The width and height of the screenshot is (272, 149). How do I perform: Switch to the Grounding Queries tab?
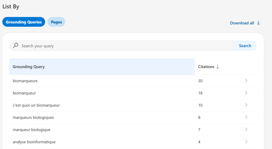tap(24, 22)
